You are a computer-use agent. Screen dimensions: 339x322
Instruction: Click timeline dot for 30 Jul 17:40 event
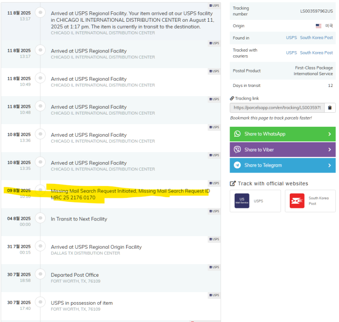click(x=40, y=302)
